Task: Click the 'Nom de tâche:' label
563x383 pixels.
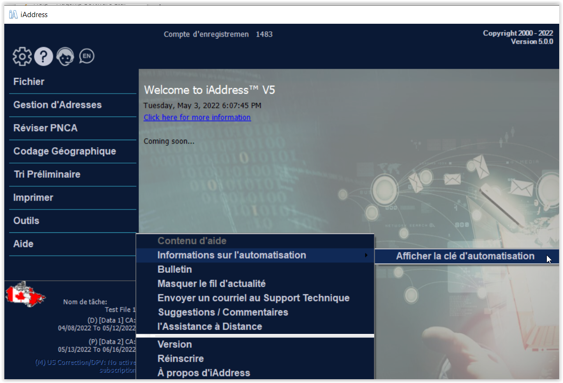Action: tap(85, 302)
